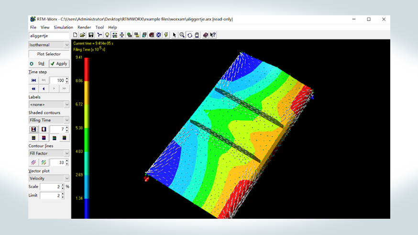
Task: Toggle the first contour lines style button
Action: [x=33, y=162]
